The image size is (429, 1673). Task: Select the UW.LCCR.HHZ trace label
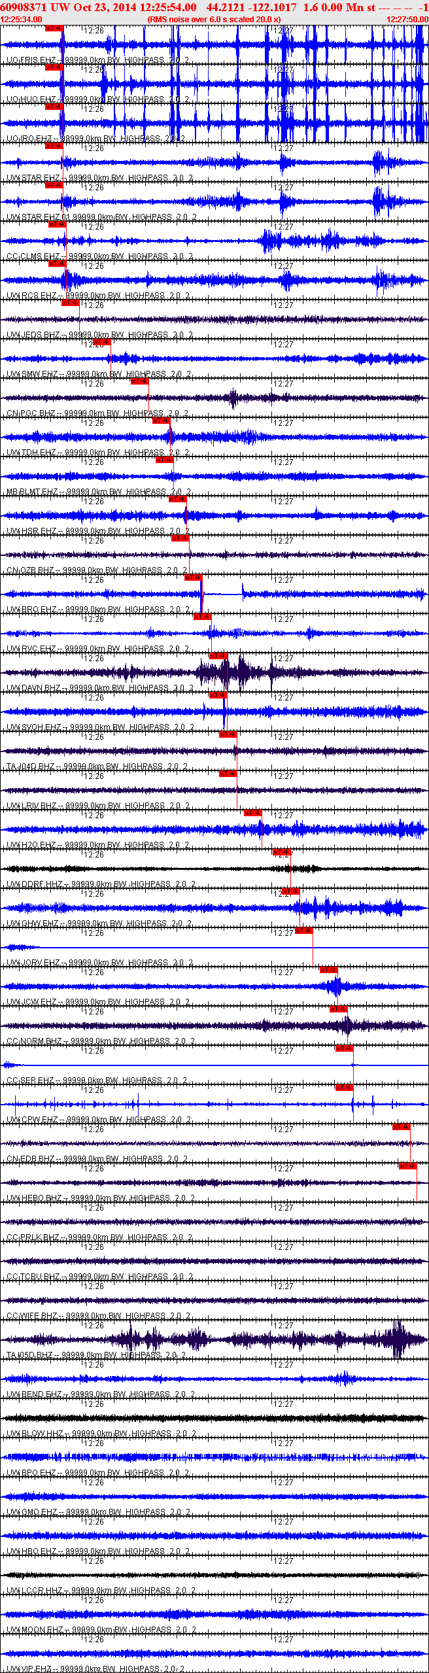pos(101,1591)
